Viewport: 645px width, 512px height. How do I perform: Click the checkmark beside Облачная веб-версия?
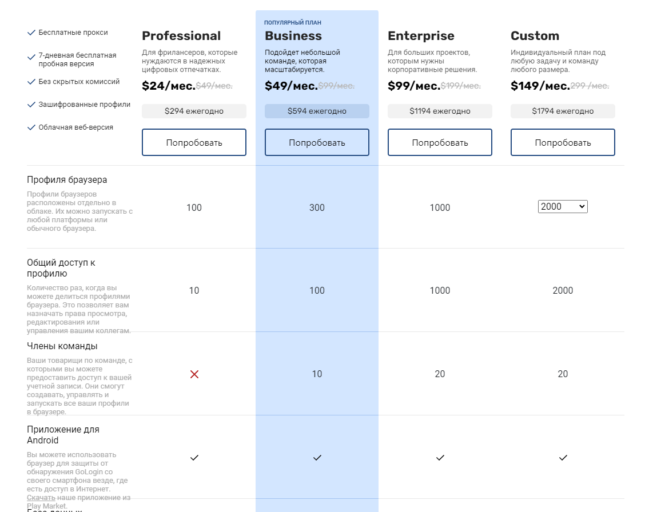(x=31, y=127)
